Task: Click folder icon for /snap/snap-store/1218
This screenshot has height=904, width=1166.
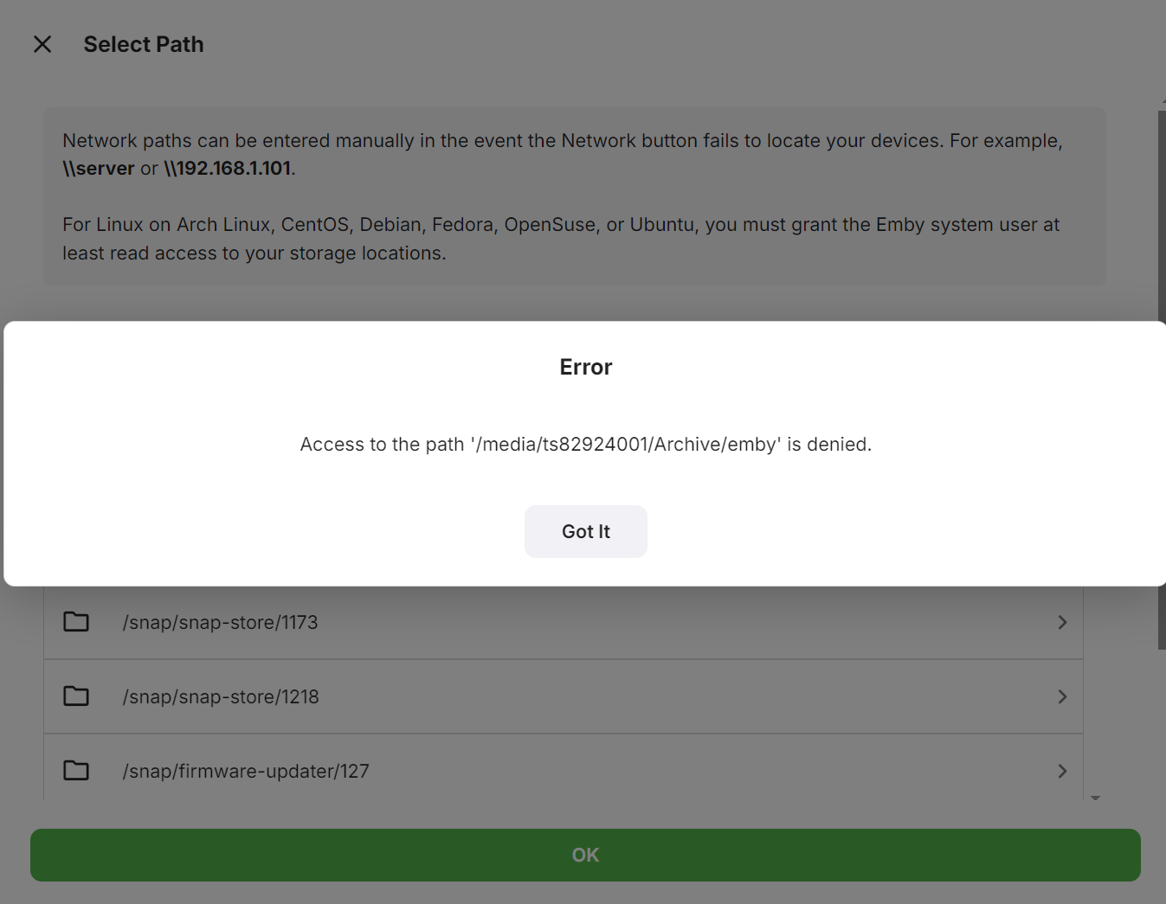Action: [x=76, y=696]
